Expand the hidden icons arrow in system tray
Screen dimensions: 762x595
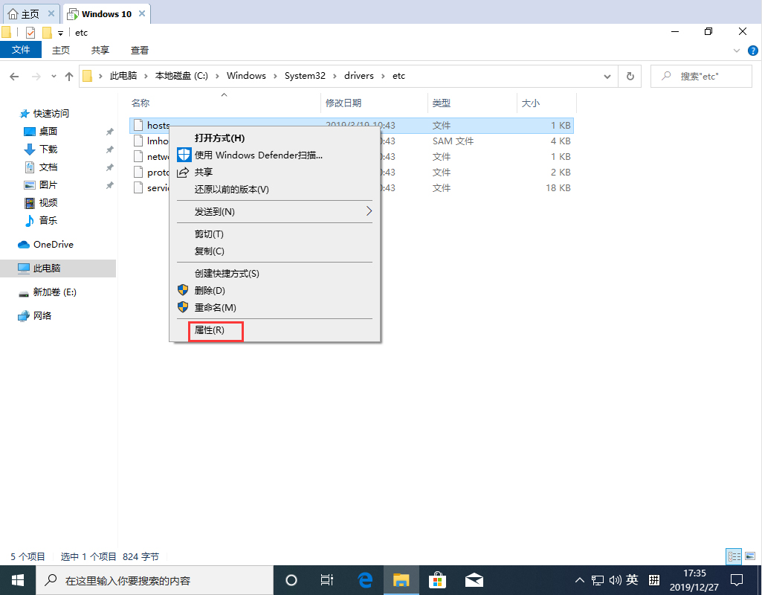click(579, 579)
